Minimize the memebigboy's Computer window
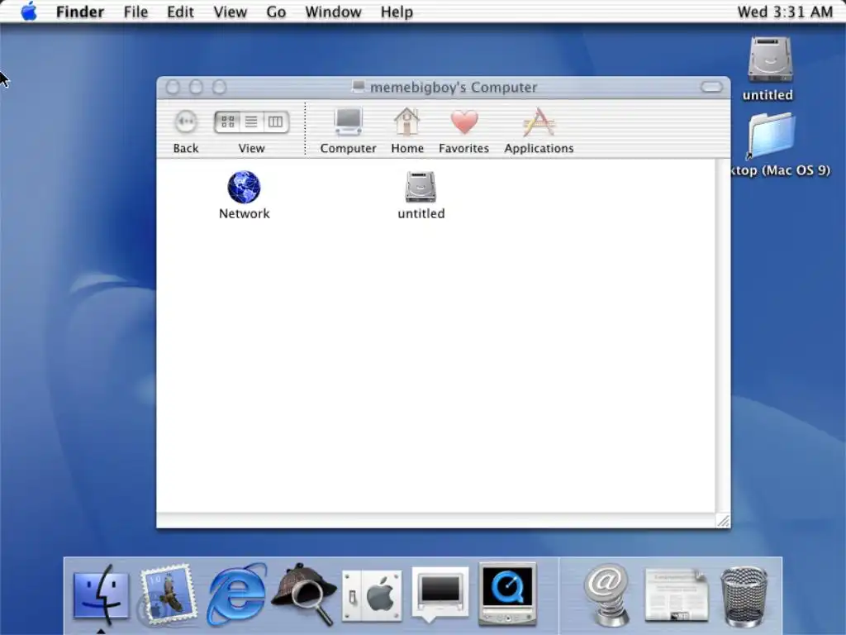The image size is (846, 635). click(196, 87)
